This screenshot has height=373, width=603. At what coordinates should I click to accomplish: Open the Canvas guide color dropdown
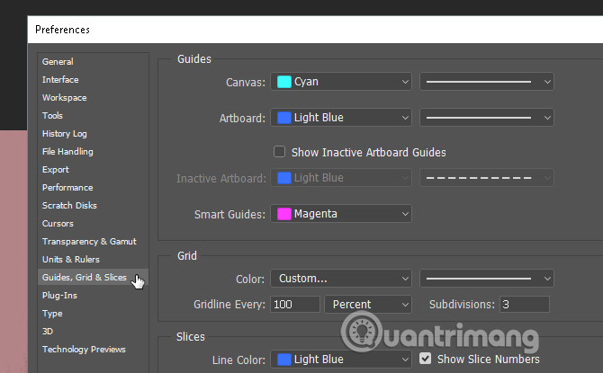[x=341, y=82]
